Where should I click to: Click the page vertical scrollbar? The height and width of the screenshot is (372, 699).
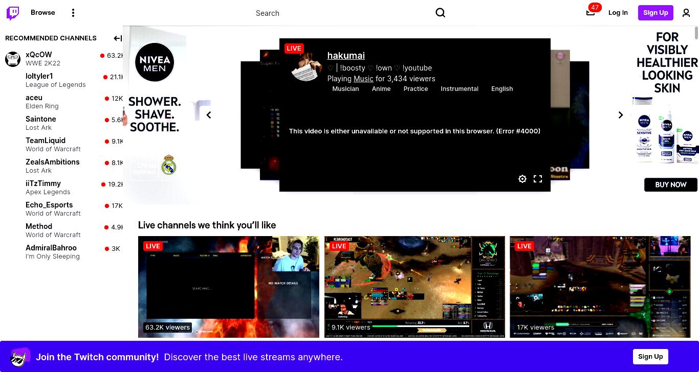[x=696, y=33]
